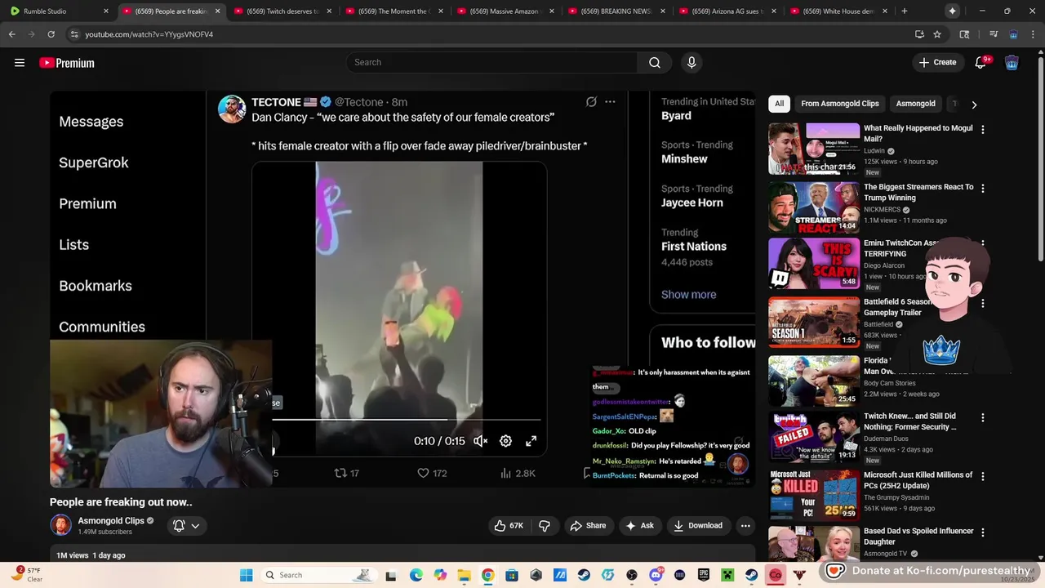Click the Chrome profile avatar in toolbar
Screen dimensions: 1045x588
pos(1013,34)
